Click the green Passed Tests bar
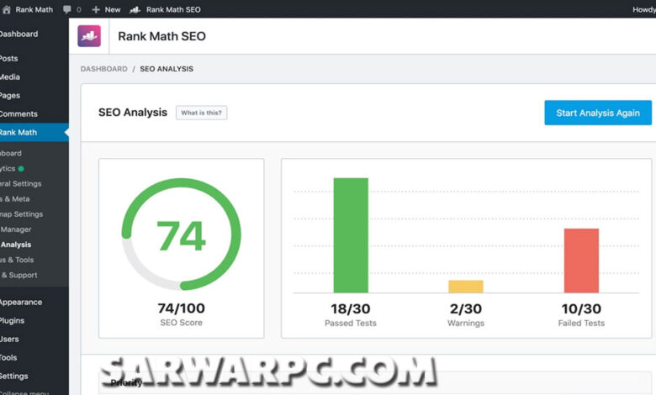 (351, 235)
